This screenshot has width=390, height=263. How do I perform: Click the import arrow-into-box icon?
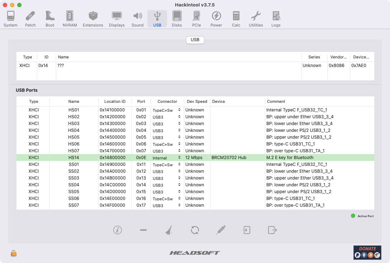247,230
